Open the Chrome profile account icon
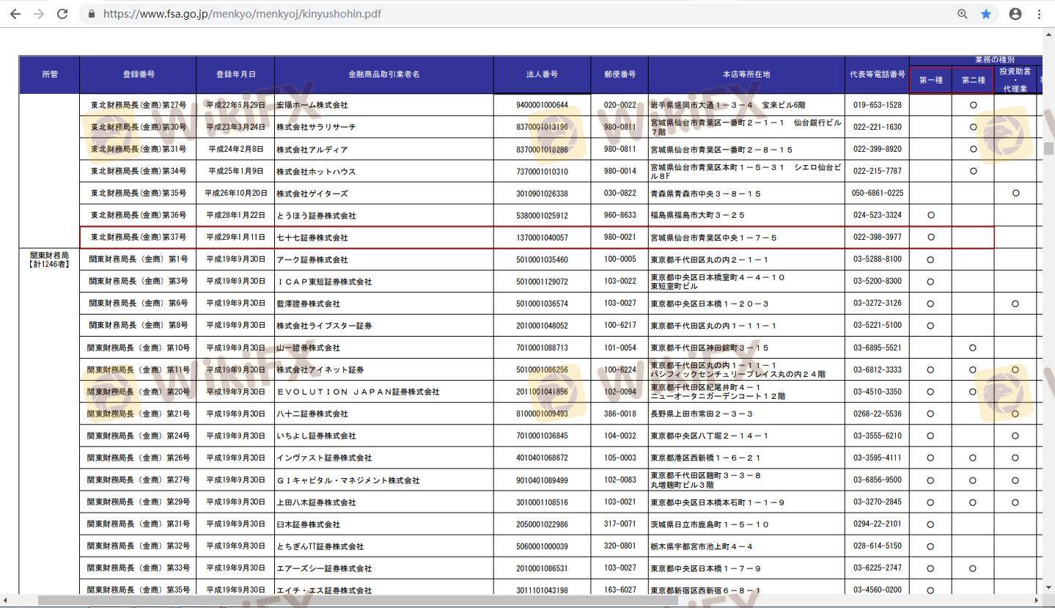Image resolution: width=1055 pixels, height=608 pixels. (x=1015, y=14)
